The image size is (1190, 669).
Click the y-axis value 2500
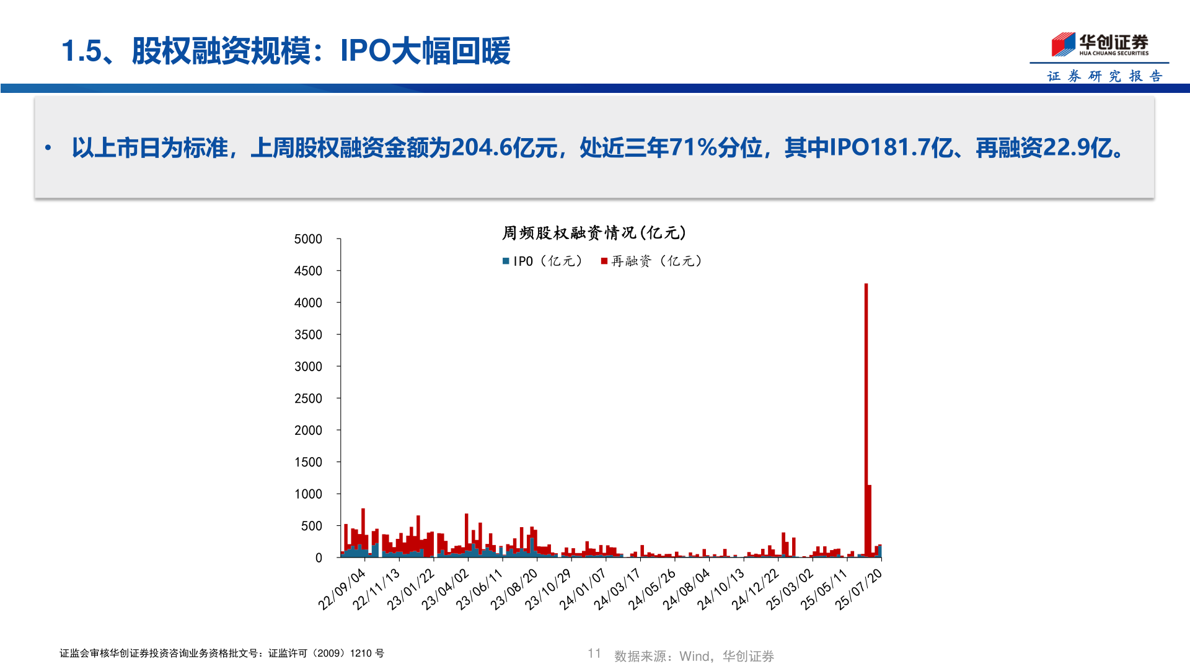click(x=308, y=398)
